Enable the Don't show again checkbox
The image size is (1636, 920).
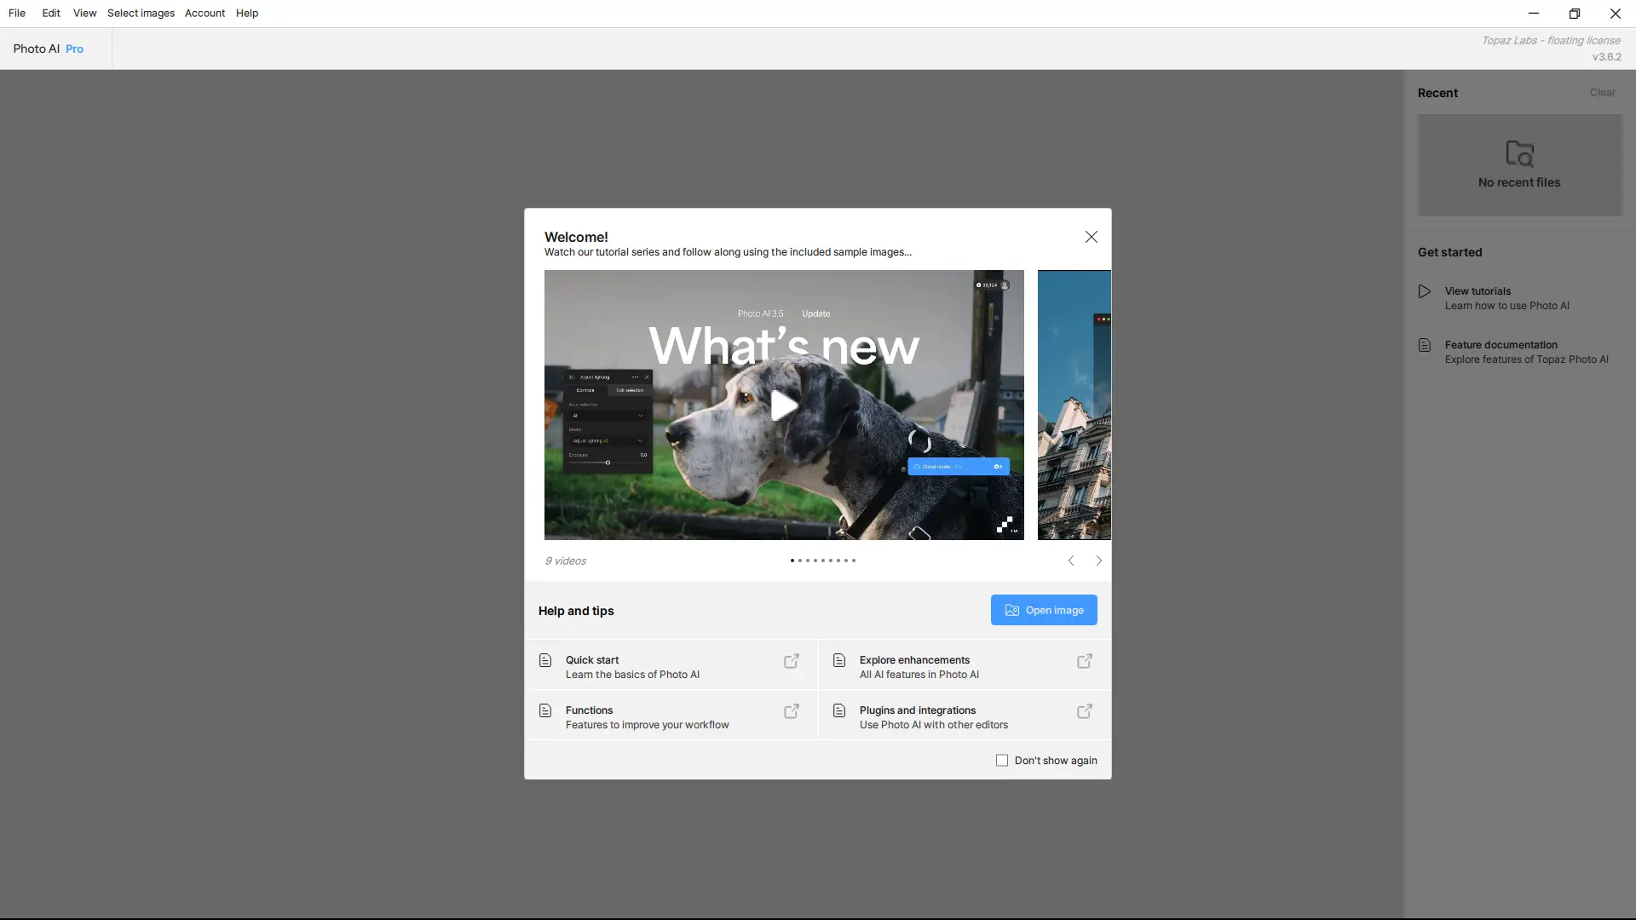(1002, 760)
